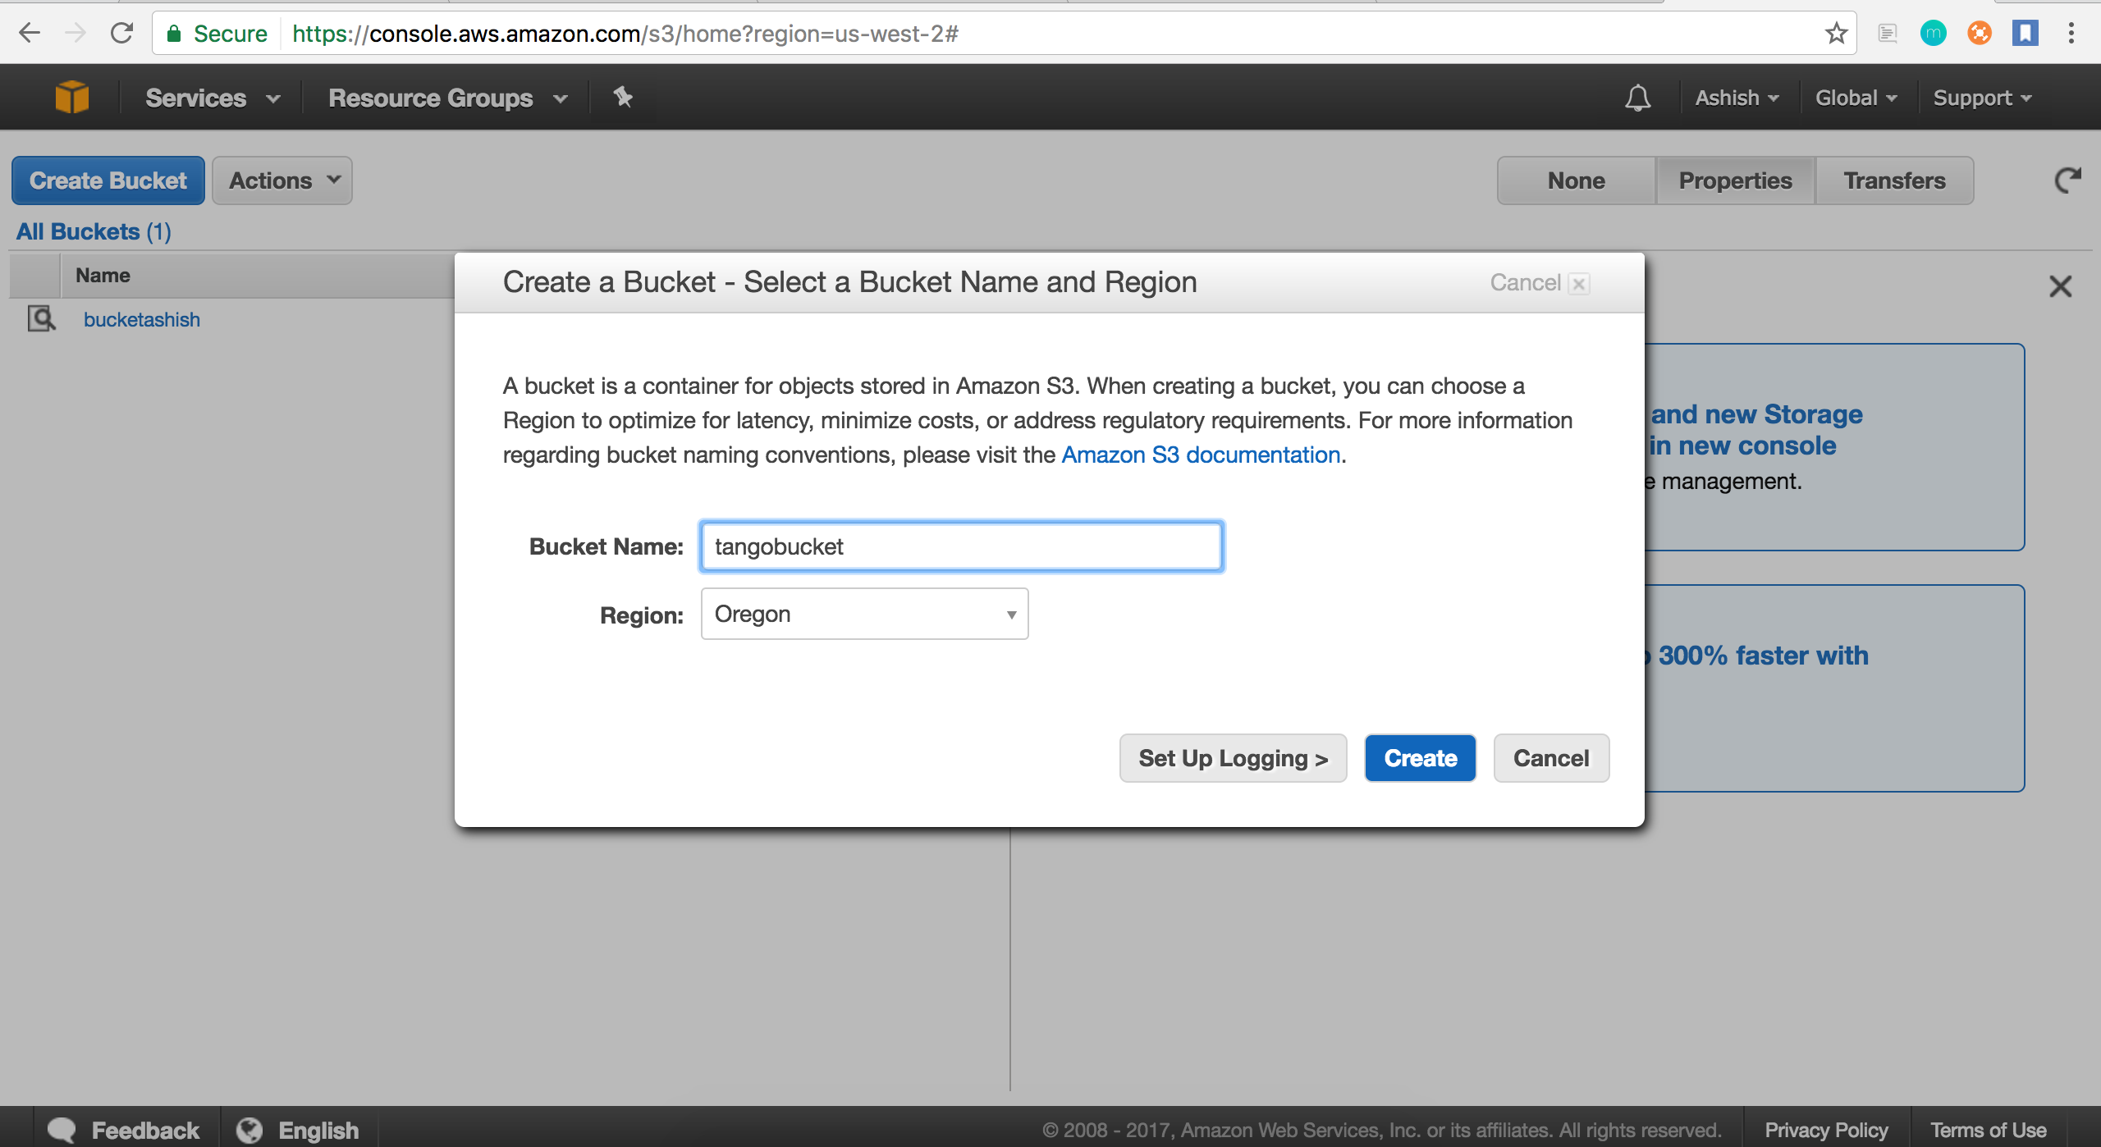This screenshot has width=2101, height=1147.
Task: Close the announcement panel with X
Action: click(2060, 286)
